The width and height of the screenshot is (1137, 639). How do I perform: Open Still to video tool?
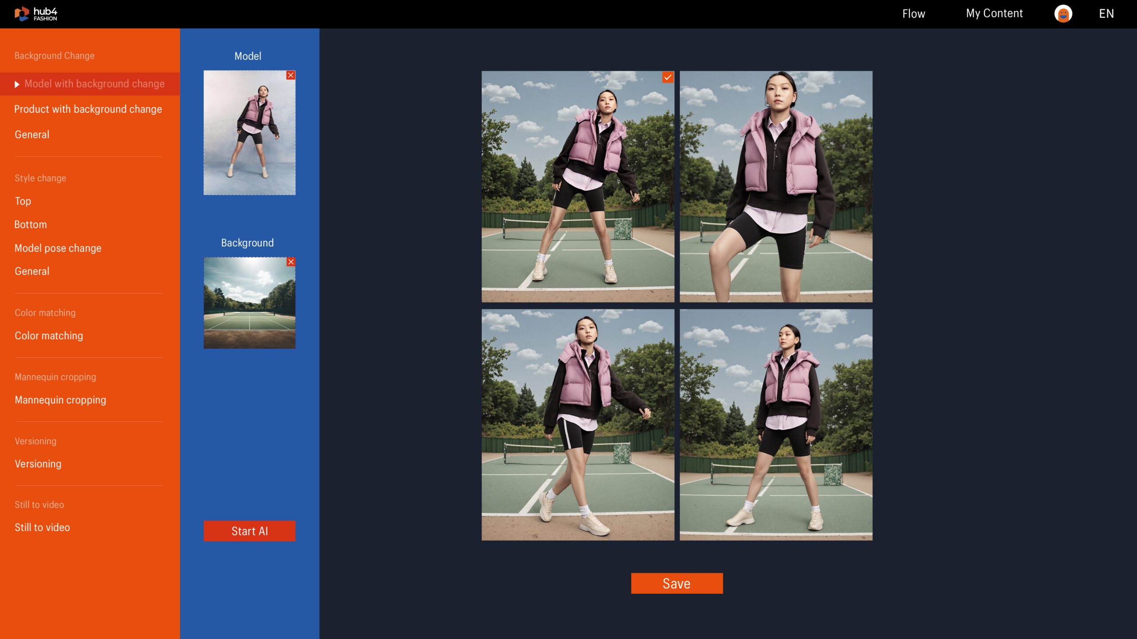(x=42, y=527)
